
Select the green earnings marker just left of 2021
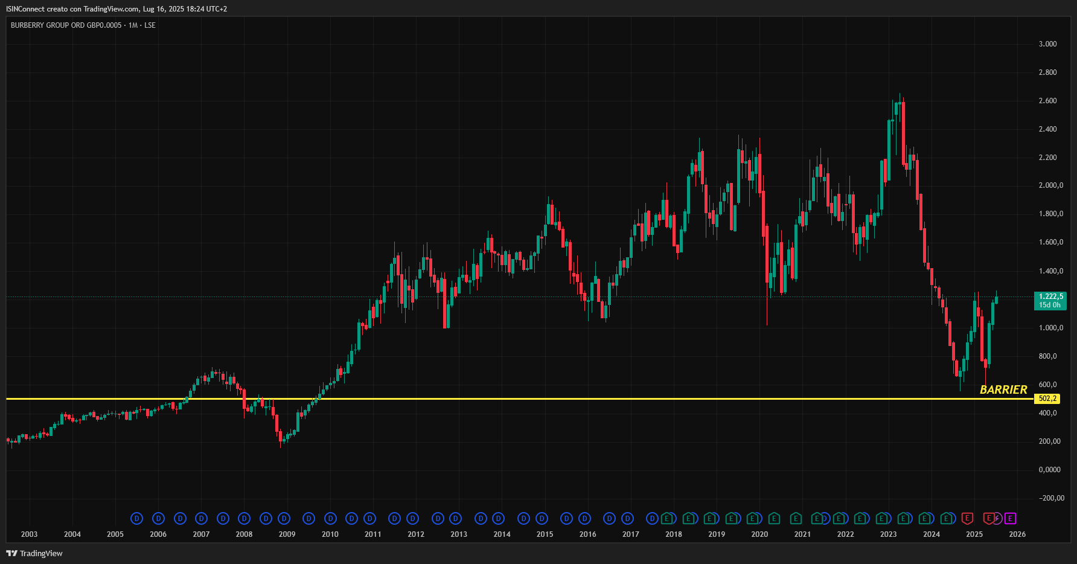pos(796,518)
